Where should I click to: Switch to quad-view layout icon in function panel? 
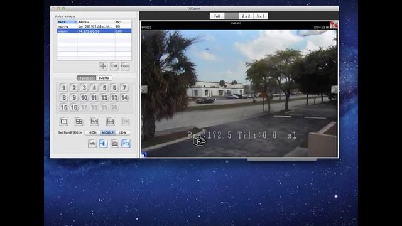(x=79, y=121)
